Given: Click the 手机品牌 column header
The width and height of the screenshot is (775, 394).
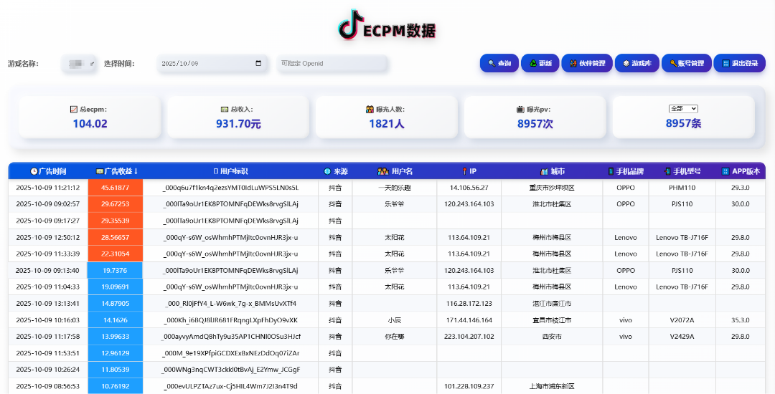Looking at the screenshot, I should 625,171.
